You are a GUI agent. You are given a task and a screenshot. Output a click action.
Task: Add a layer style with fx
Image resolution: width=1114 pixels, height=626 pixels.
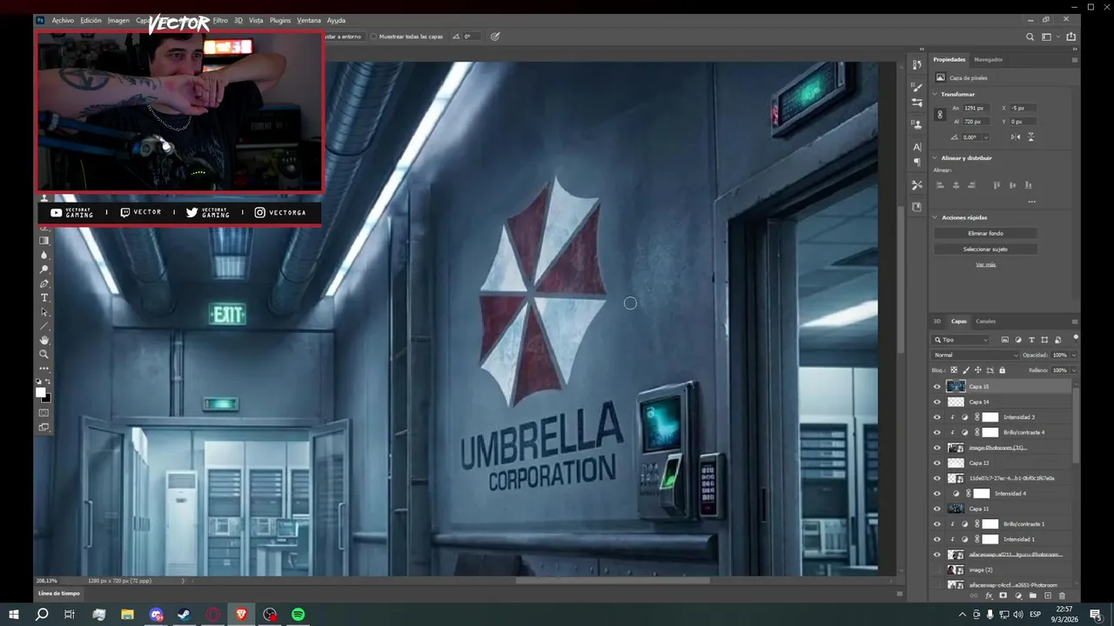pos(989,596)
